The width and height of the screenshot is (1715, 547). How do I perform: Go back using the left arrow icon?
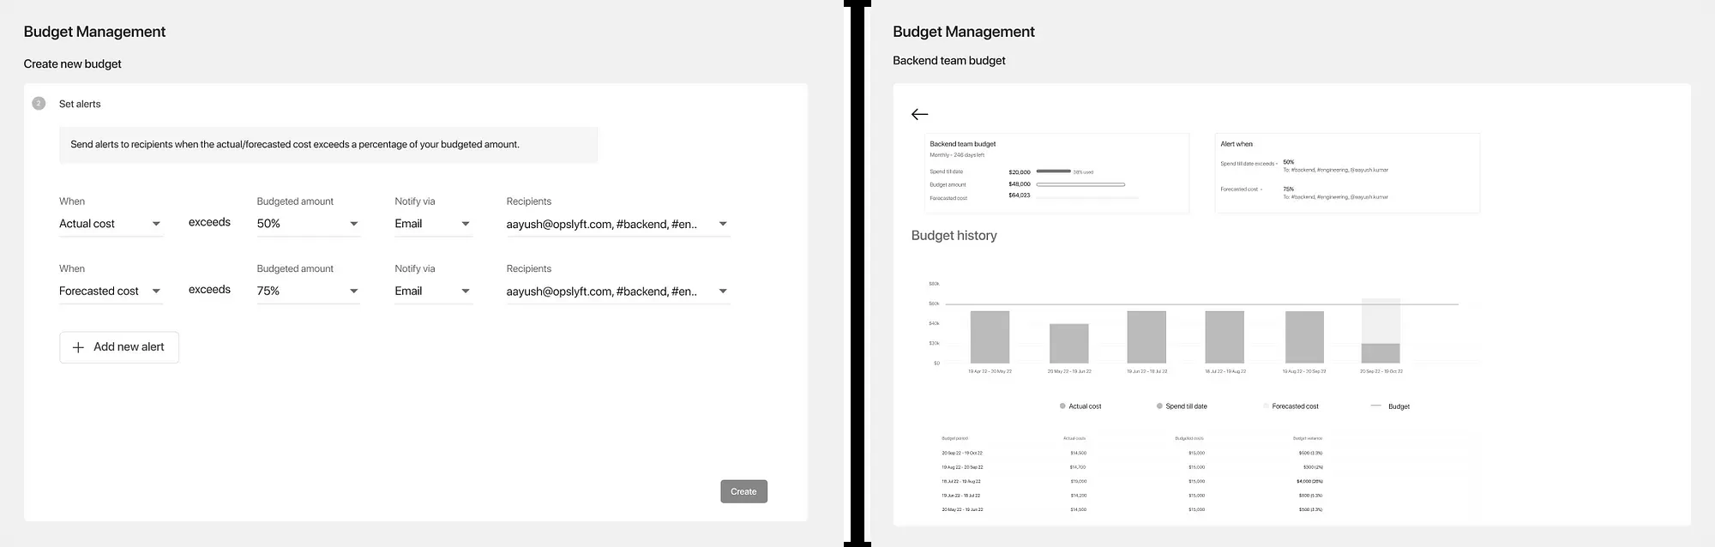click(x=919, y=114)
